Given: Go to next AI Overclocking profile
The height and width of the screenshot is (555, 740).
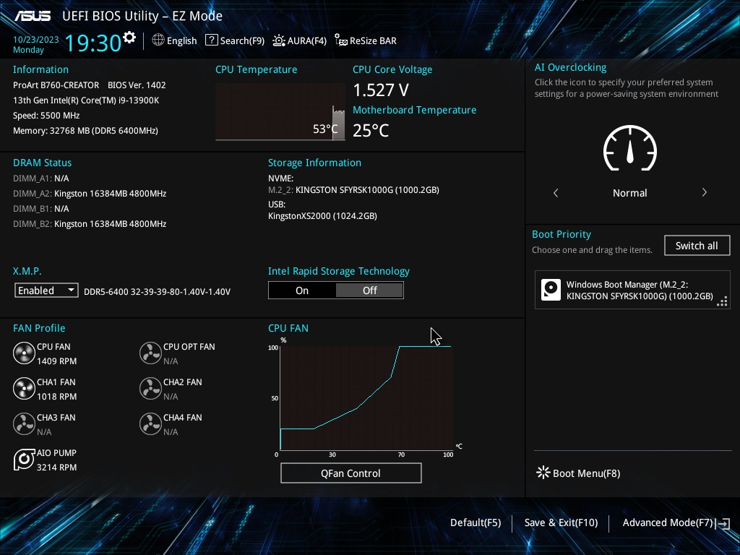Looking at the screenshot, I should [x=704, y=192].
